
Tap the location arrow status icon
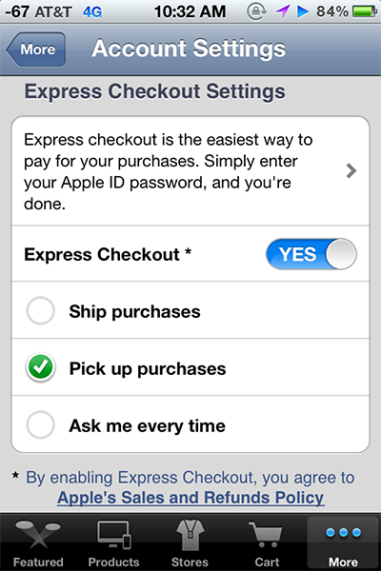(x=283, y=11)
